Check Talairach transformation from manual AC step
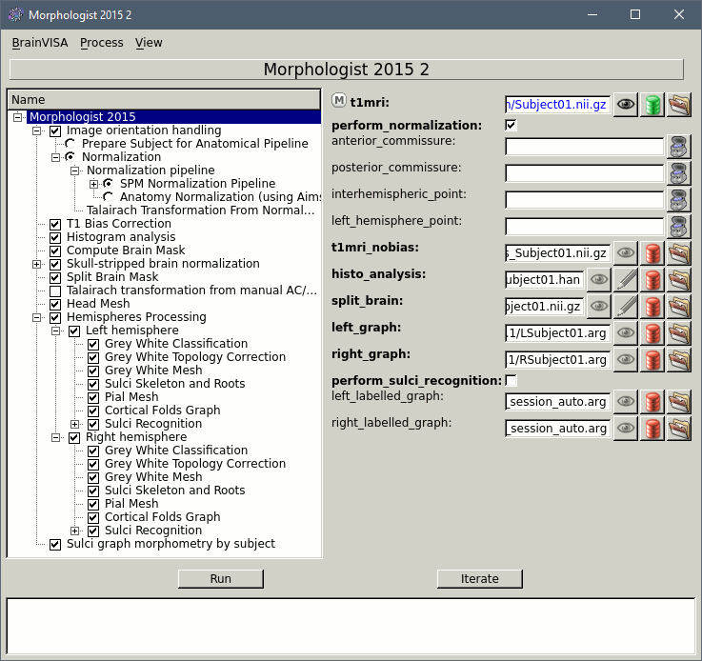702x661 pixels. [x=55, y=290]
